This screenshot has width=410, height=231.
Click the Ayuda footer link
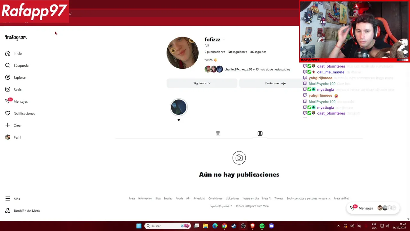[179, 198]
